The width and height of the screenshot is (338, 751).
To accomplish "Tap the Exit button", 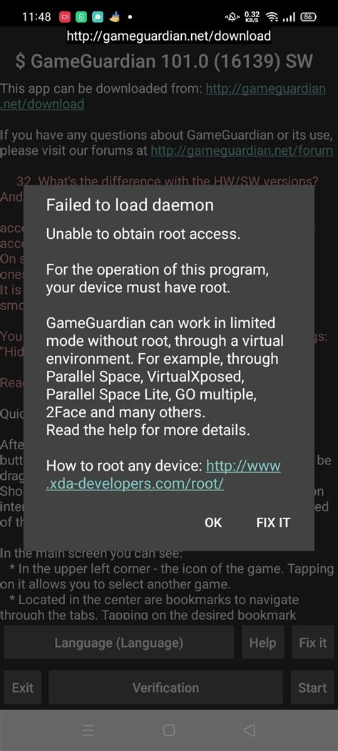I will (23, 688).
